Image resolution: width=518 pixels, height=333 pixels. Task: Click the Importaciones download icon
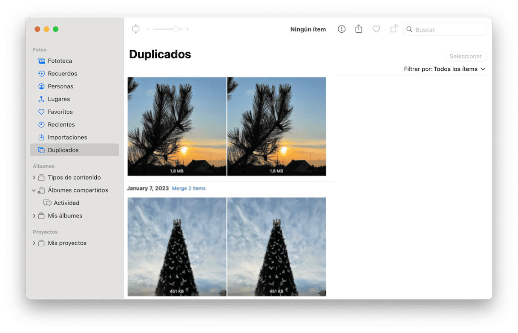point(41,138)
